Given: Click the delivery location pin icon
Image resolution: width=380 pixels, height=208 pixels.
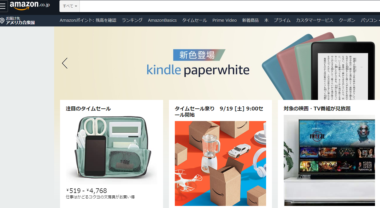Looking at the screenshot, I should [x=2, y=21].
